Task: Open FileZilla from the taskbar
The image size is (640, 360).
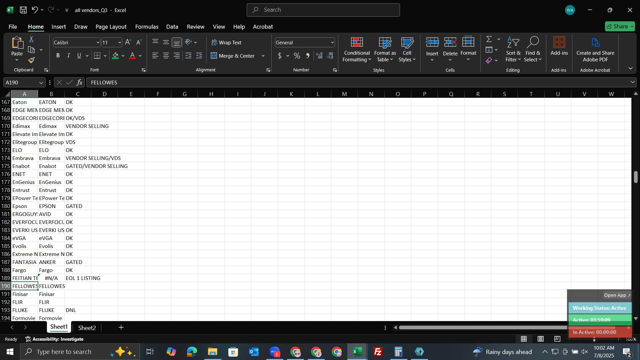Action: pyautogui.click(x=378, y=352)
